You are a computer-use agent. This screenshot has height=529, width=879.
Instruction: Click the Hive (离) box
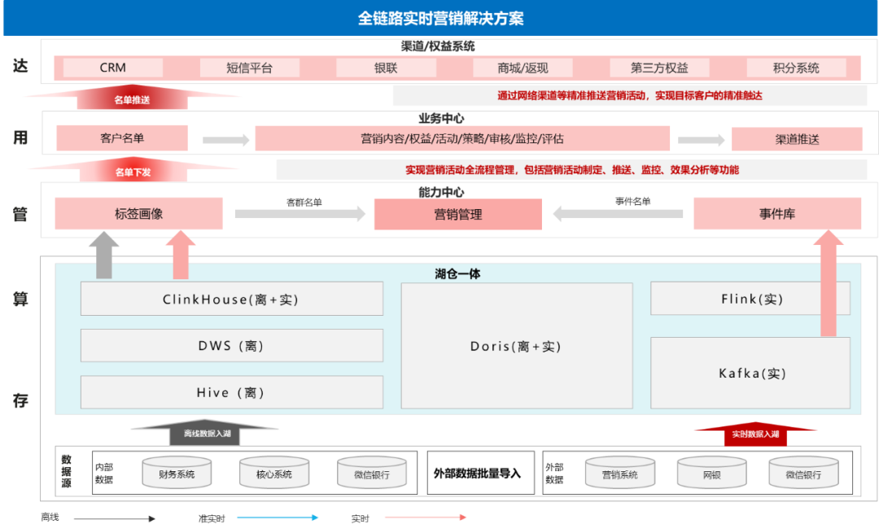pos(231,392)
